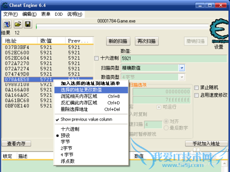This screenshot has height=172, width=230.
Task: Click the 再次扫描 button
Action: [x=147, y=41]
